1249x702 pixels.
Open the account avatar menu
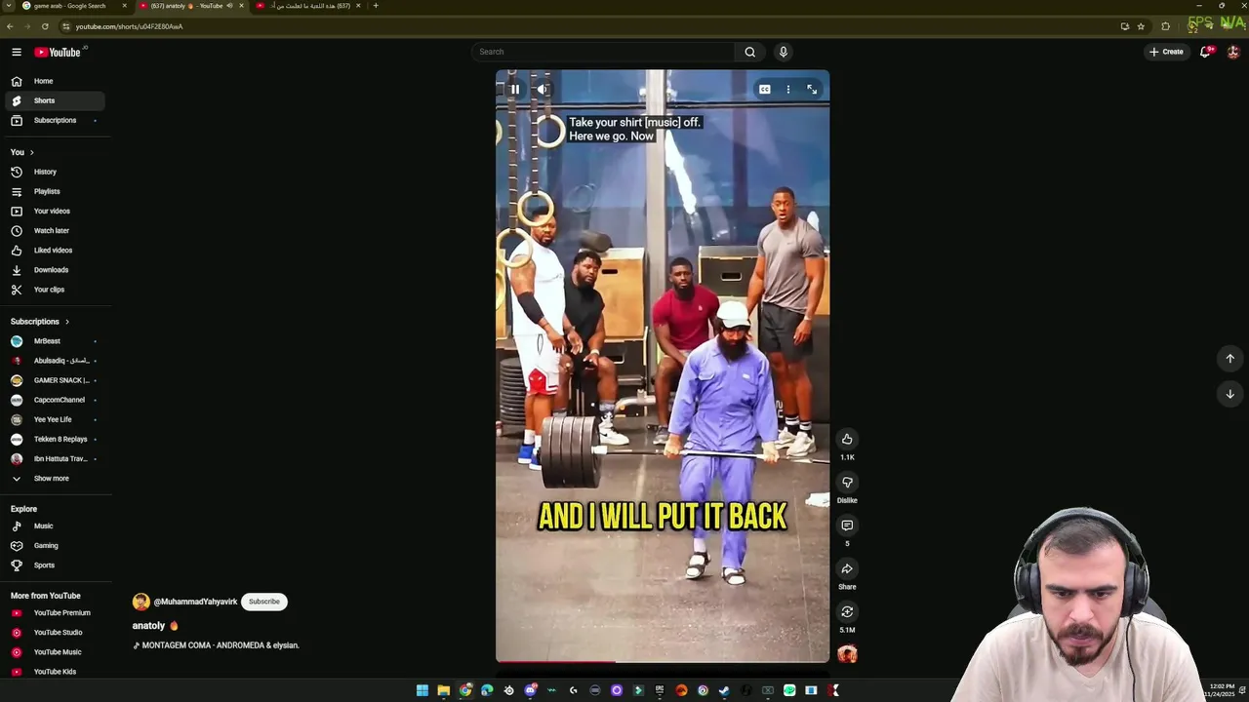tap(1233, 52)
